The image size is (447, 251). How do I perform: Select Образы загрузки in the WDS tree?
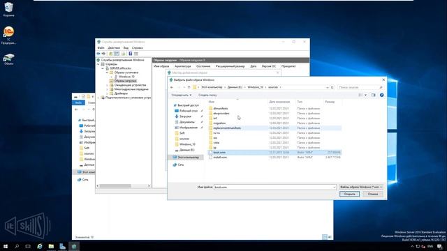point(125,81)
